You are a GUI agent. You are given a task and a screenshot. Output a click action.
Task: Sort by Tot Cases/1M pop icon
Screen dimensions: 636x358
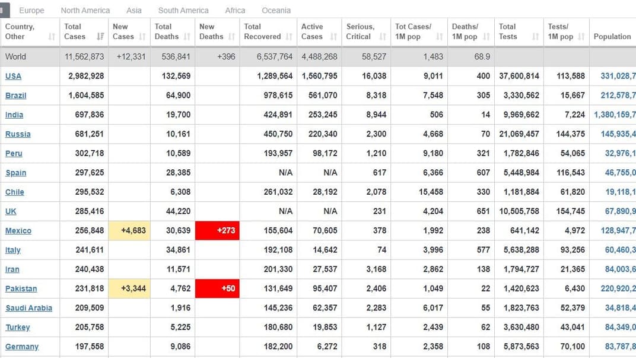pyautogui.click(x=440, y=37)
